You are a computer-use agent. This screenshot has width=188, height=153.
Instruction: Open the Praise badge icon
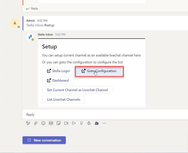click(81, 123)
